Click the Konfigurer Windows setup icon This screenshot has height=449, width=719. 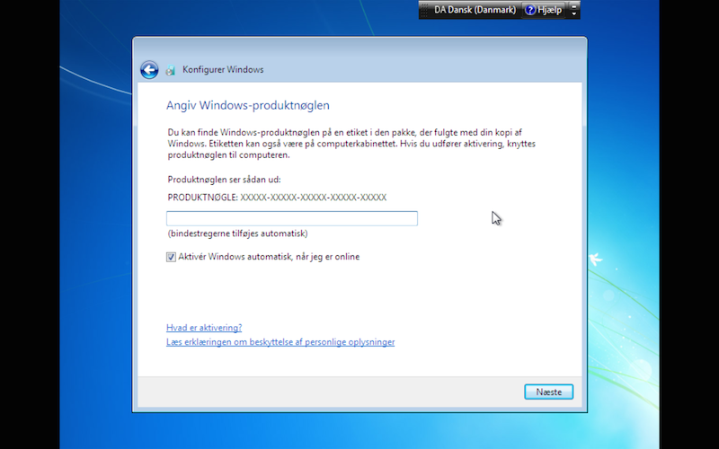coord(171,70)
